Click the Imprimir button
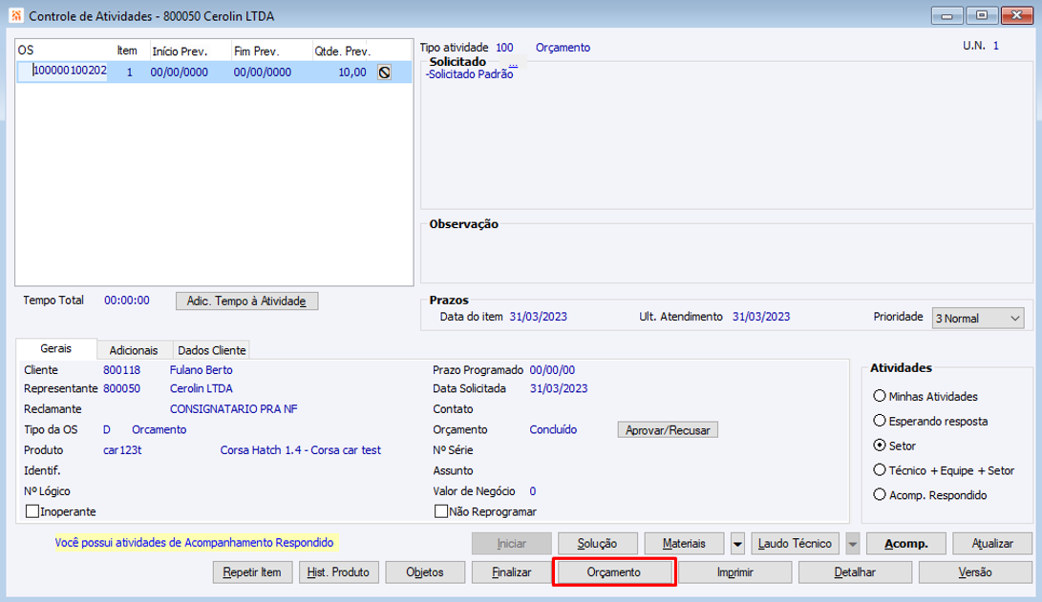Image resolution: width=1042 pixels, height=602 pixels. coord(735,572)
